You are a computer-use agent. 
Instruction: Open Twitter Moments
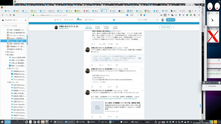pos(69,20)
